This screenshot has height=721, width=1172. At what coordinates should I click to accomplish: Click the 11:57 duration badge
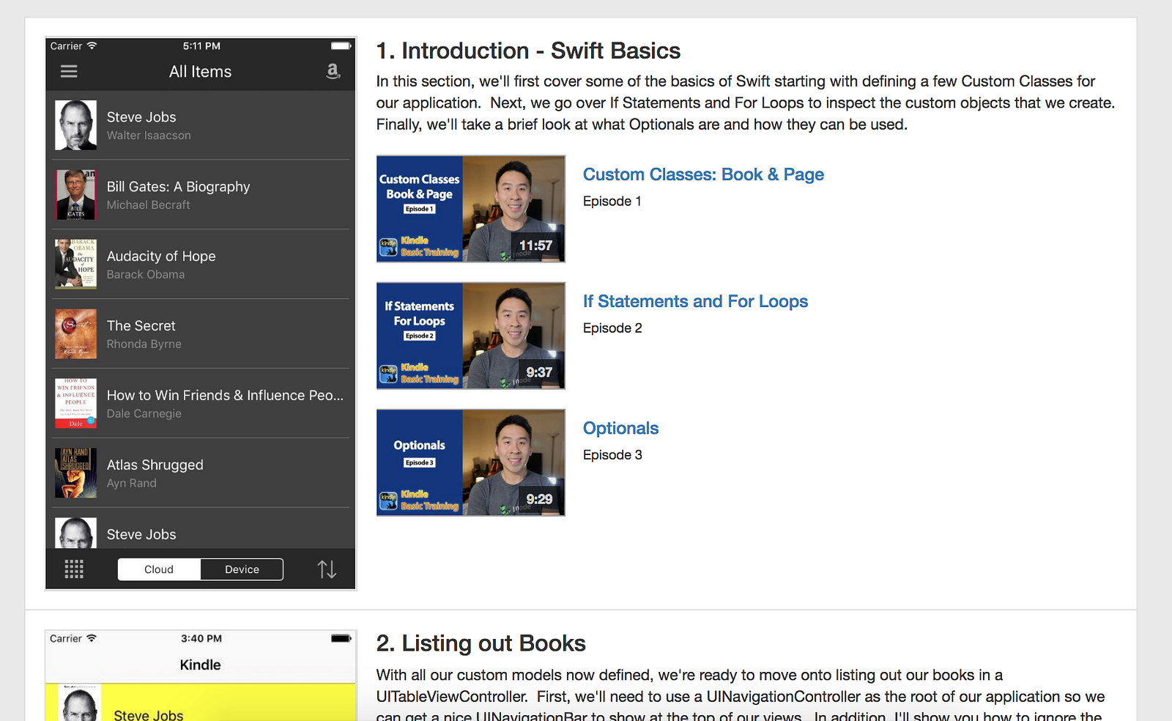tap(536, 245)
